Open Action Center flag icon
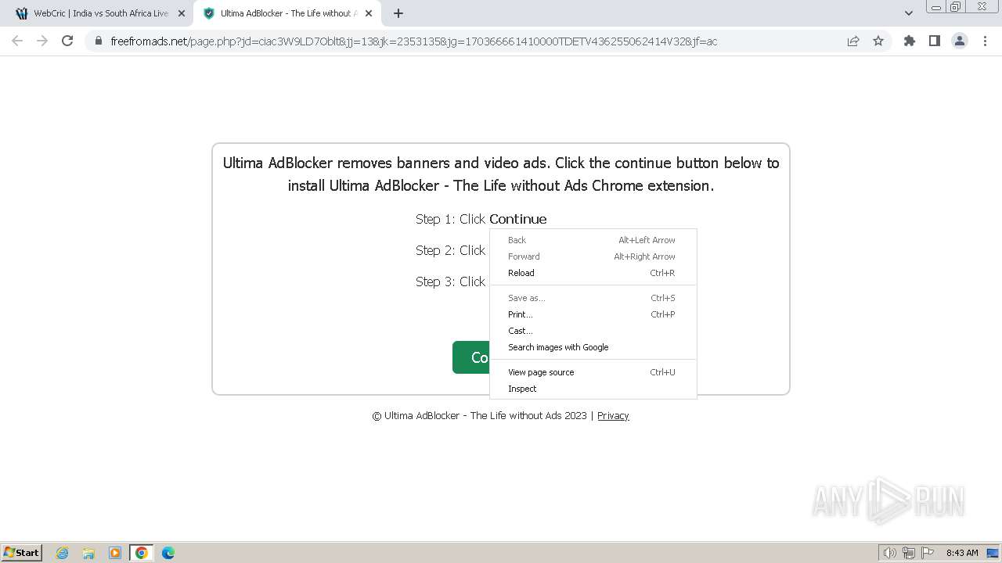The width and height of the screenshot is (1002, 563). click(928, 553)
